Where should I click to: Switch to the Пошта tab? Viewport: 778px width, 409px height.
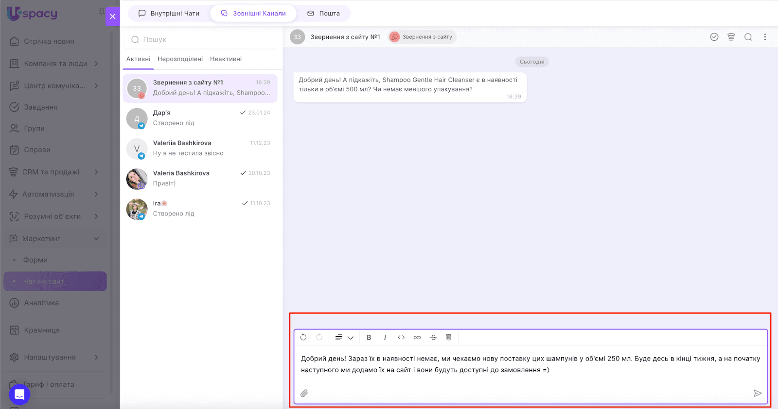[x=324, y=14]
